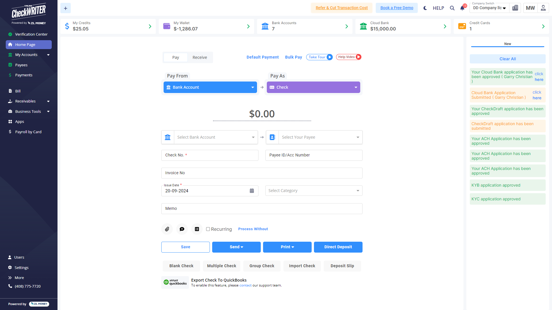Click the Check No. input field
552x310 pixels.
point(210,155)
